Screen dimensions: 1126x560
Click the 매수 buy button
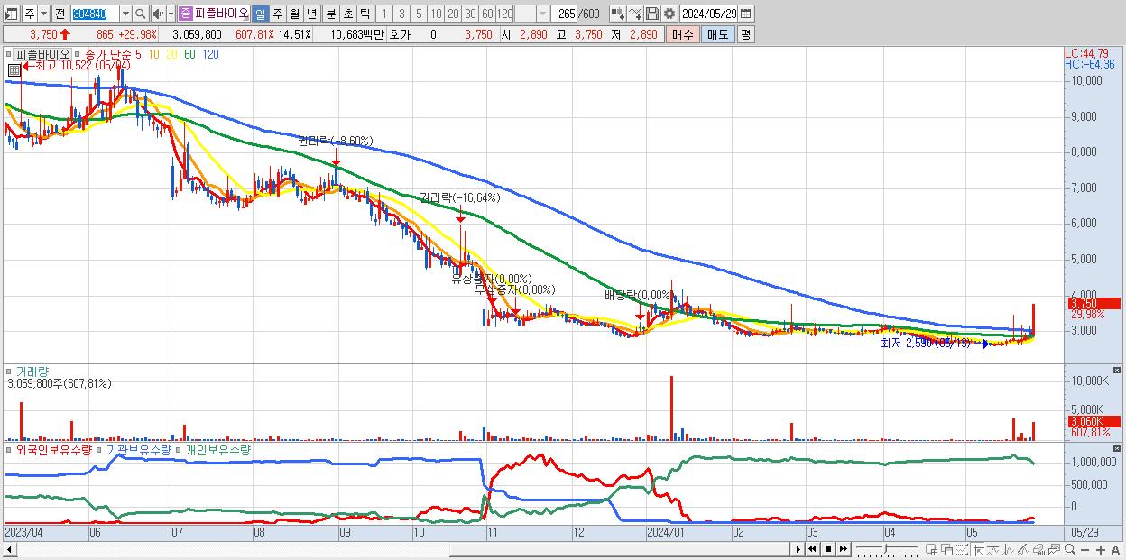coord(682,34)
